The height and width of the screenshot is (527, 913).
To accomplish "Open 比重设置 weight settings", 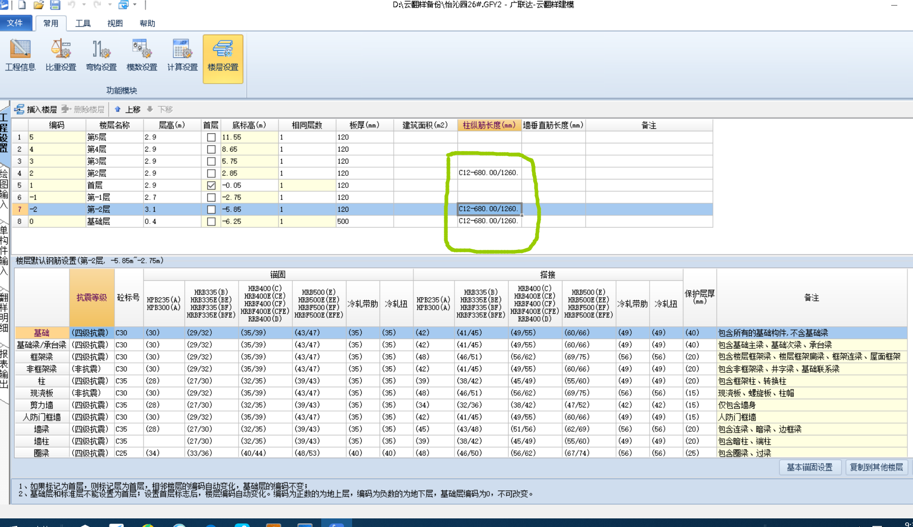I will pyautogui.click(x=61, y=56).
